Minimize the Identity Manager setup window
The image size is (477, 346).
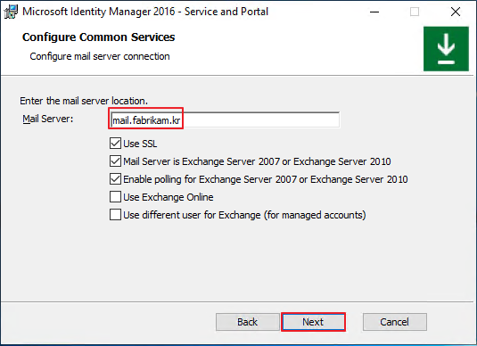(x=374, y=12)
